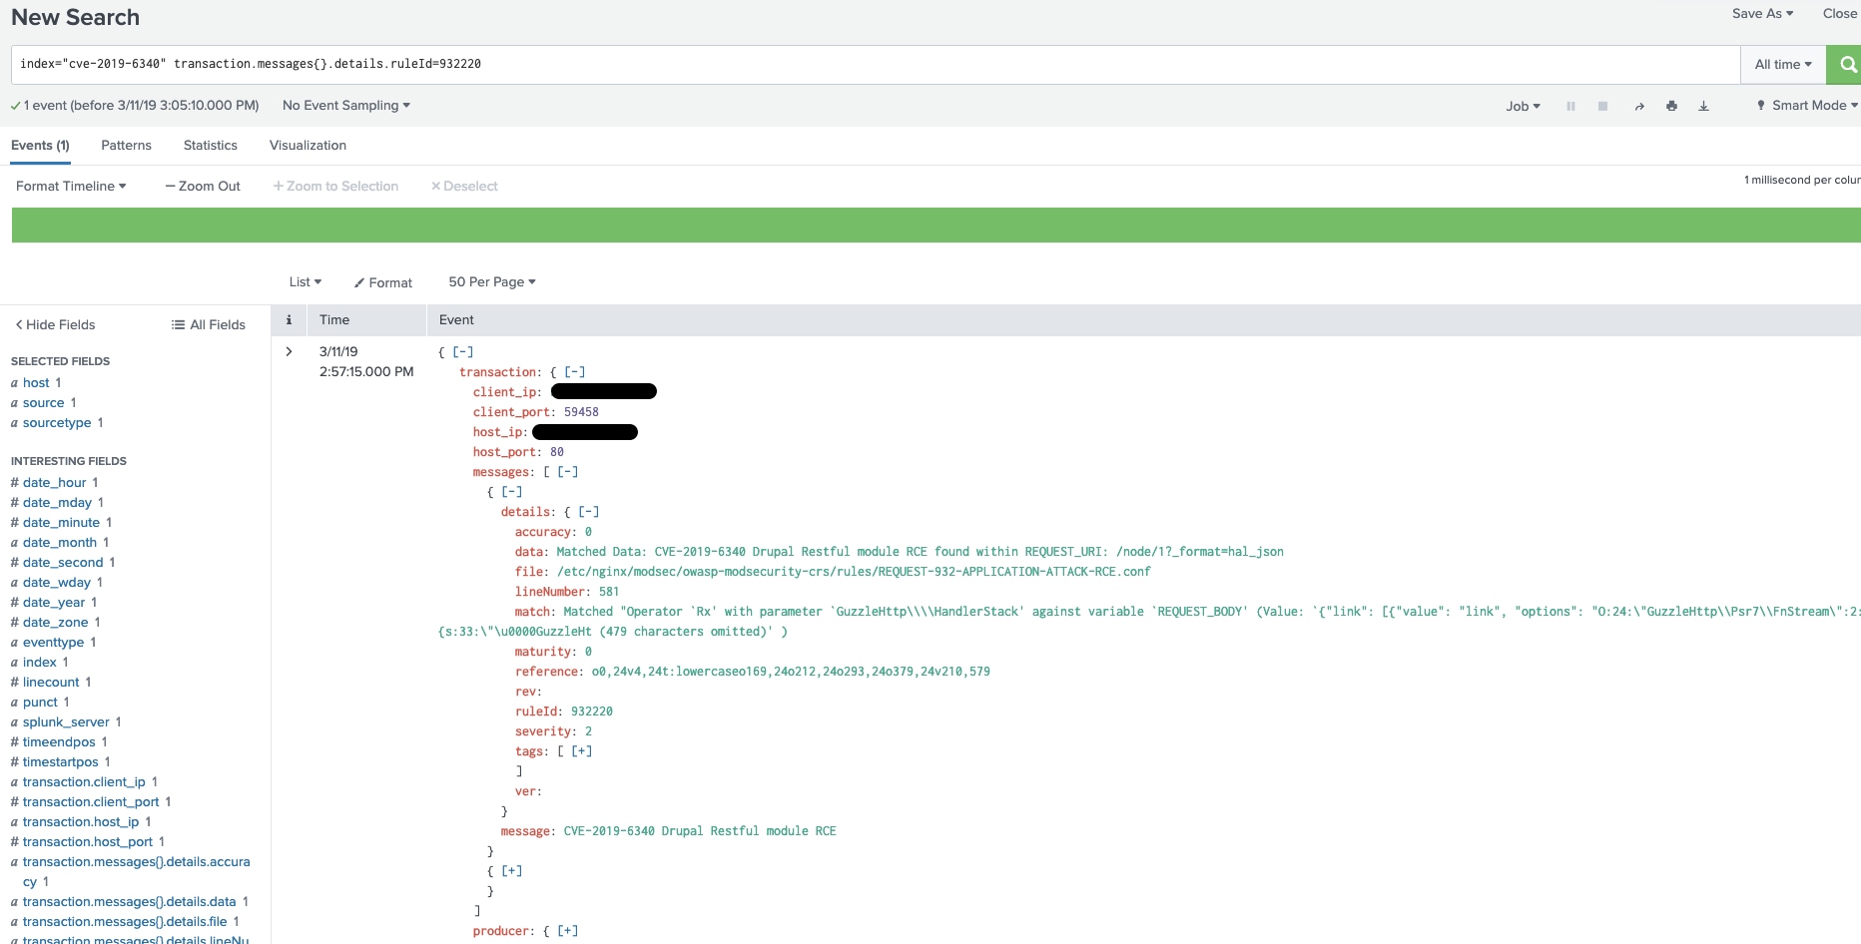The height and width of the screenshot is (944, 1861).
Task: Click the sourcetype selected field
Action: tap(57, 422)
